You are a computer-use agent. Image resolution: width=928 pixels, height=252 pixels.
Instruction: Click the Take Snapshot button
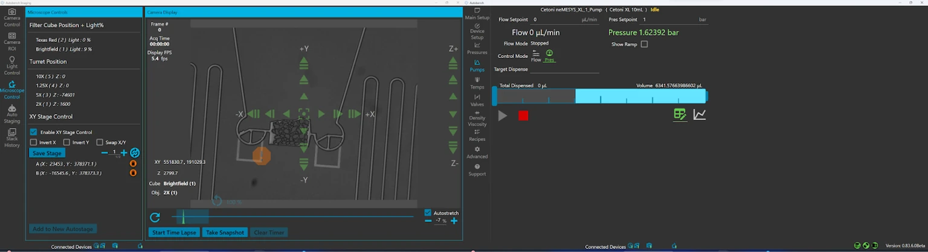pos(225,233)
